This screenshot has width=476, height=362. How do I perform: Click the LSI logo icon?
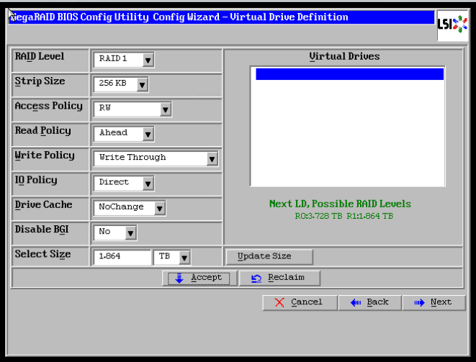click(452, 24)
